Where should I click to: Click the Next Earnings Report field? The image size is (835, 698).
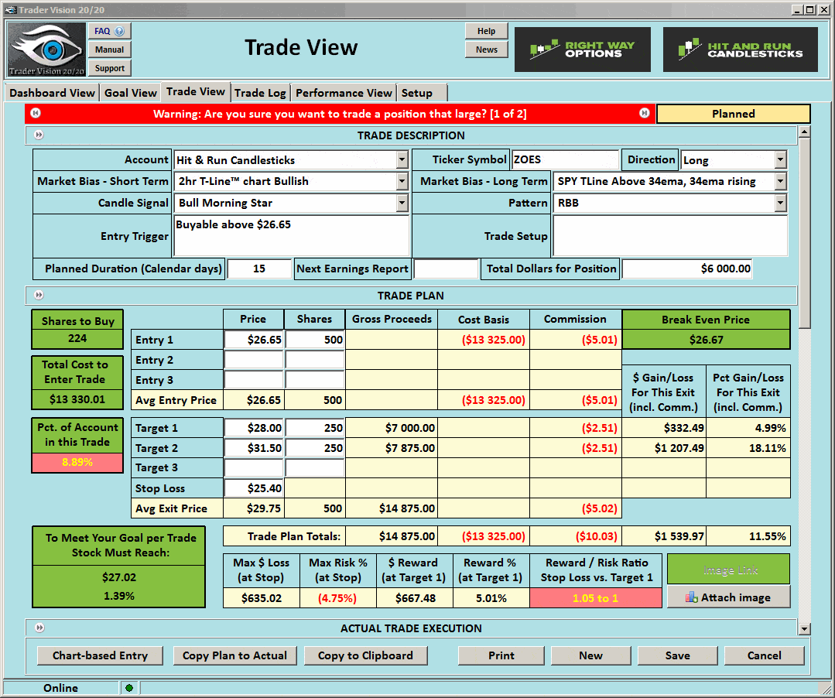(x=447, y=269)
